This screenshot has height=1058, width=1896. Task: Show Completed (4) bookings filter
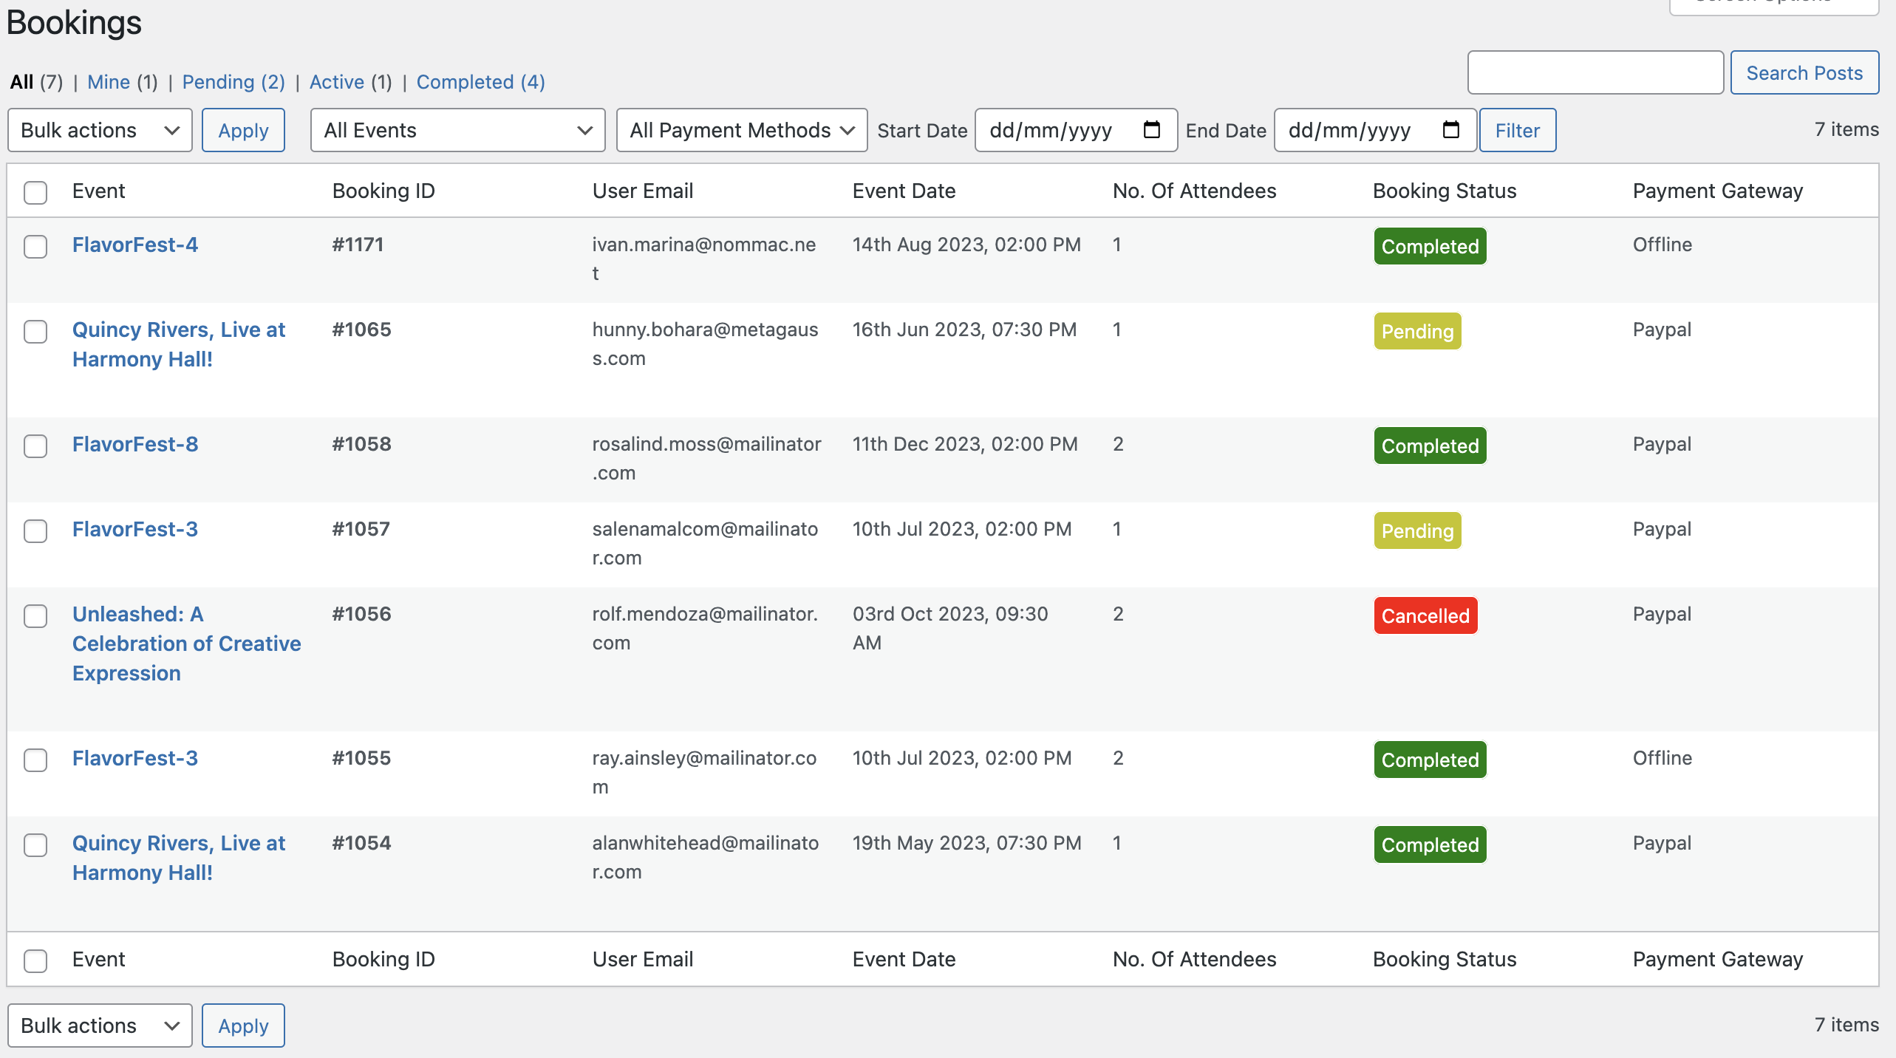click(480, 82)
